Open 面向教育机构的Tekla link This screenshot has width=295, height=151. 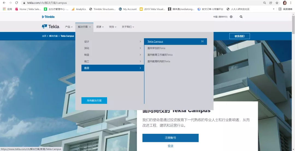(159, 61)
